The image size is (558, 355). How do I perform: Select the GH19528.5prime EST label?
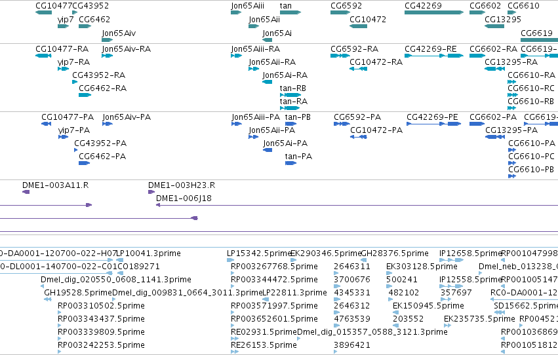78,293
